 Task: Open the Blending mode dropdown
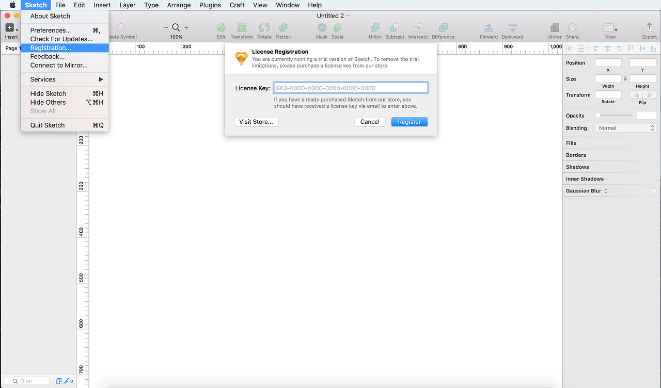tap(626, 128)
